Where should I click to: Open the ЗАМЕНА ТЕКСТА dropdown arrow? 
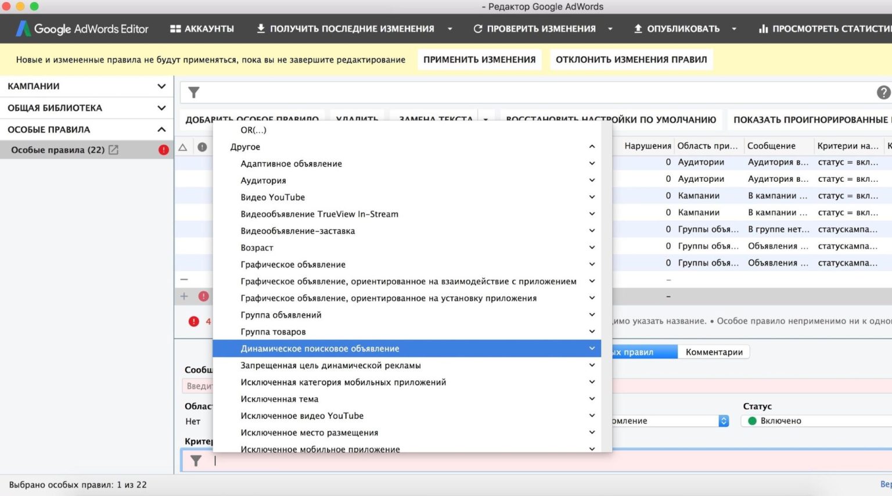click(485, 120)
